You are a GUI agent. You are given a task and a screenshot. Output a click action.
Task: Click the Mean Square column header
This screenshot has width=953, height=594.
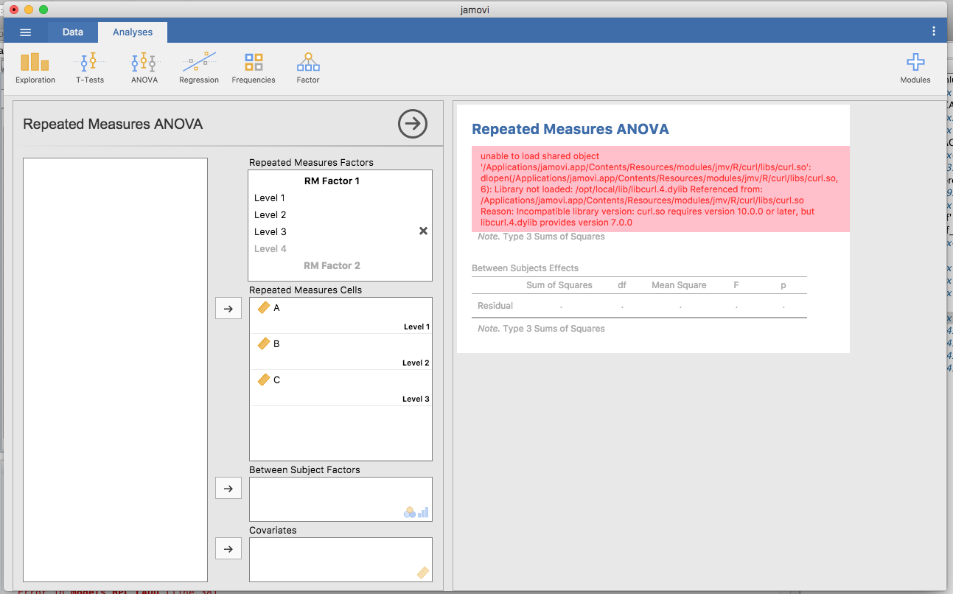pos(679,285)
